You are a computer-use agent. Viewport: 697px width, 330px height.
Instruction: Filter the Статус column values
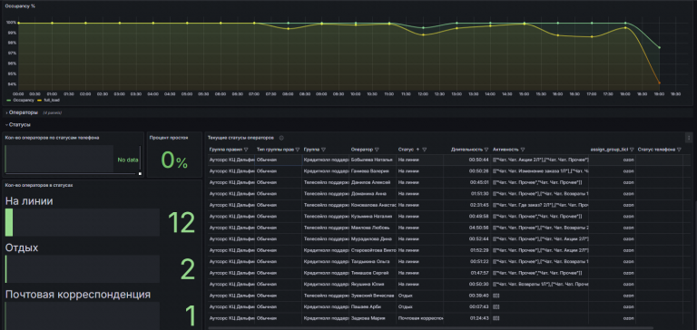tap(425, 150)
